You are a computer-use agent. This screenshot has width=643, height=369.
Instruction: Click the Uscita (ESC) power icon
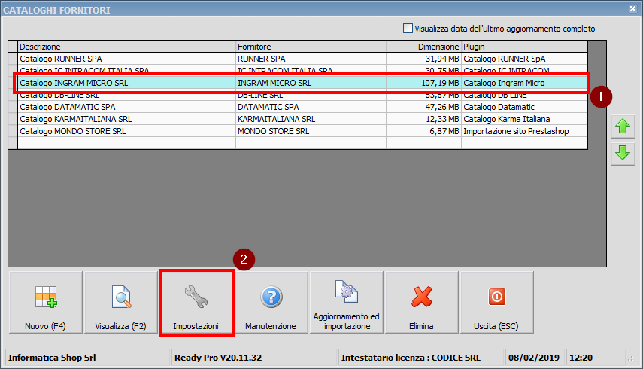pos(496,297)
